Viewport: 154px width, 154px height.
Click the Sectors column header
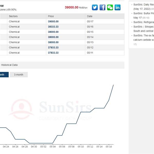coord(13,16)
